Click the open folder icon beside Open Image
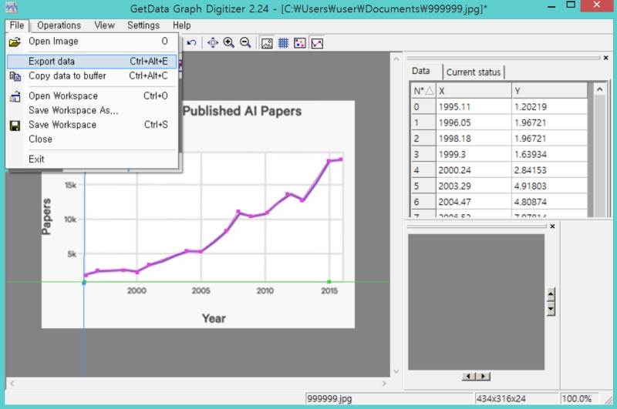617x409 pixels. [x=15, y=42]
